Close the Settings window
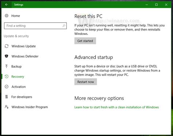 pos(166,5)
